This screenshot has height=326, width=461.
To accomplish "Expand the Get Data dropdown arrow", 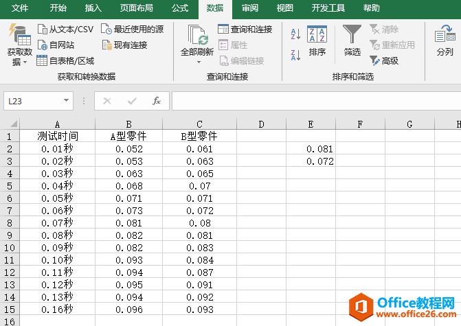I will coord(25,62).
